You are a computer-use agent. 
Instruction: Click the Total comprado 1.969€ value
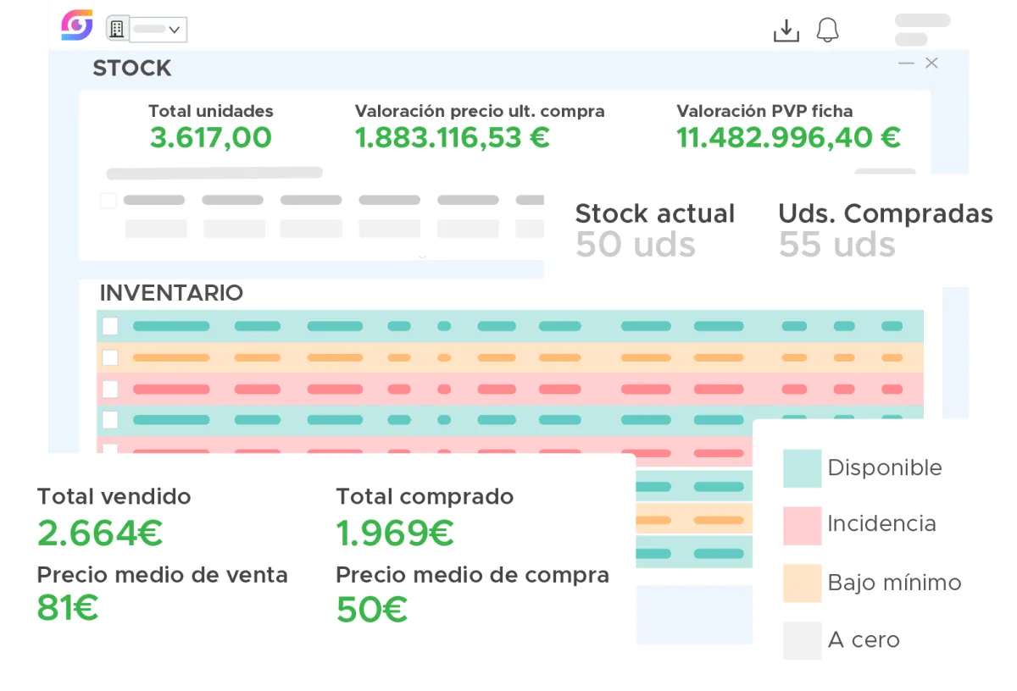(x=395, y=533)
